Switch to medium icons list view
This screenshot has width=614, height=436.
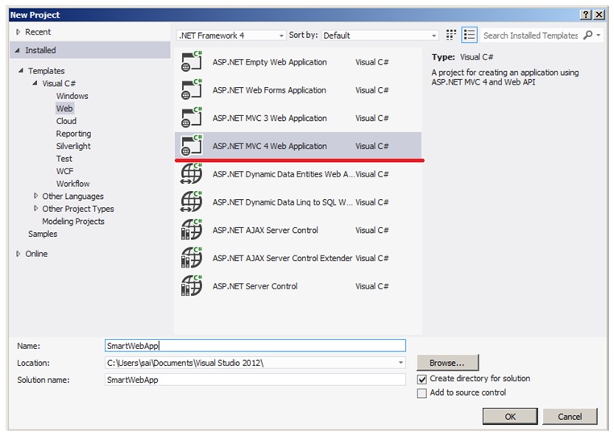coord(469,35)
